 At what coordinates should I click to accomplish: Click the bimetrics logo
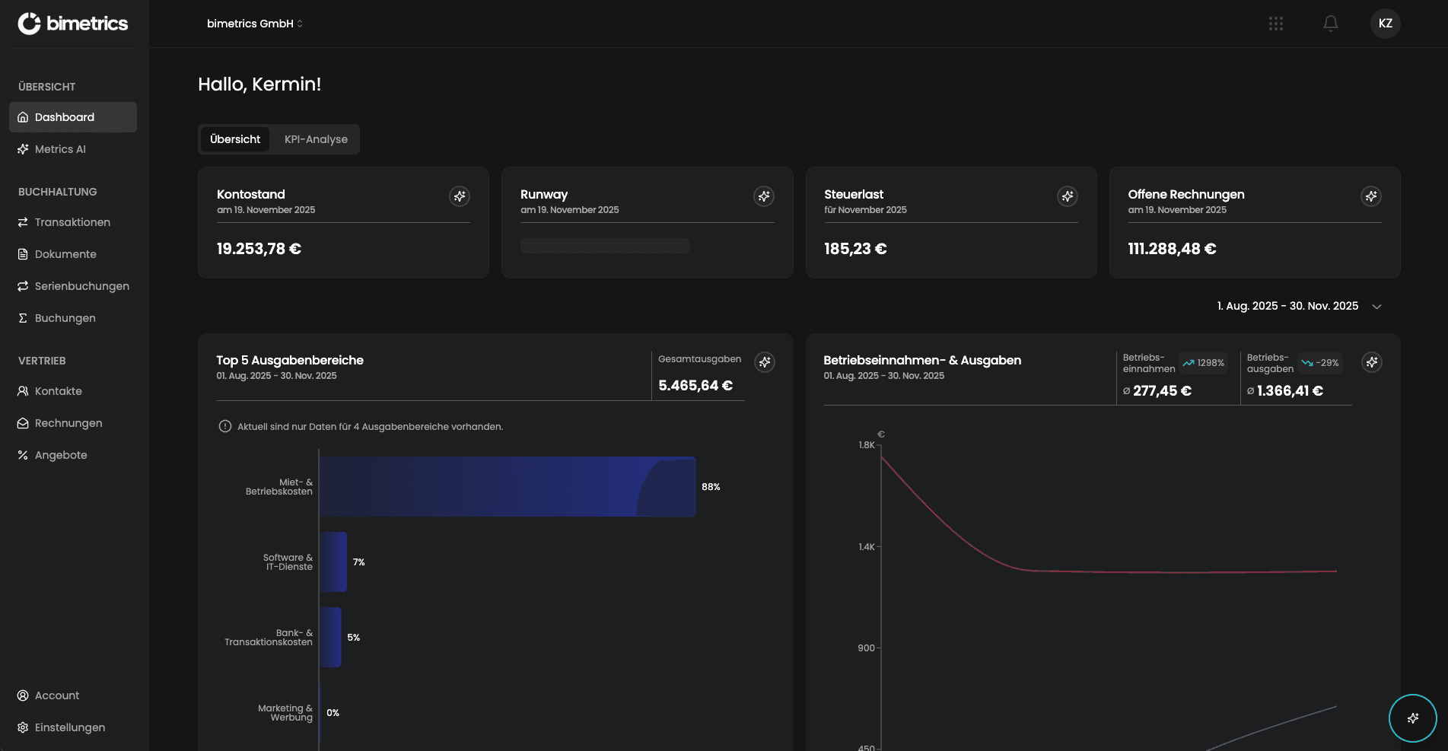tap(73, 24)
